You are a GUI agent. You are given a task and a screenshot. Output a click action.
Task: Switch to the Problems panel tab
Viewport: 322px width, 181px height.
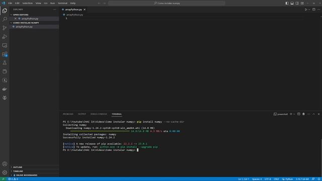coord(68,114)
